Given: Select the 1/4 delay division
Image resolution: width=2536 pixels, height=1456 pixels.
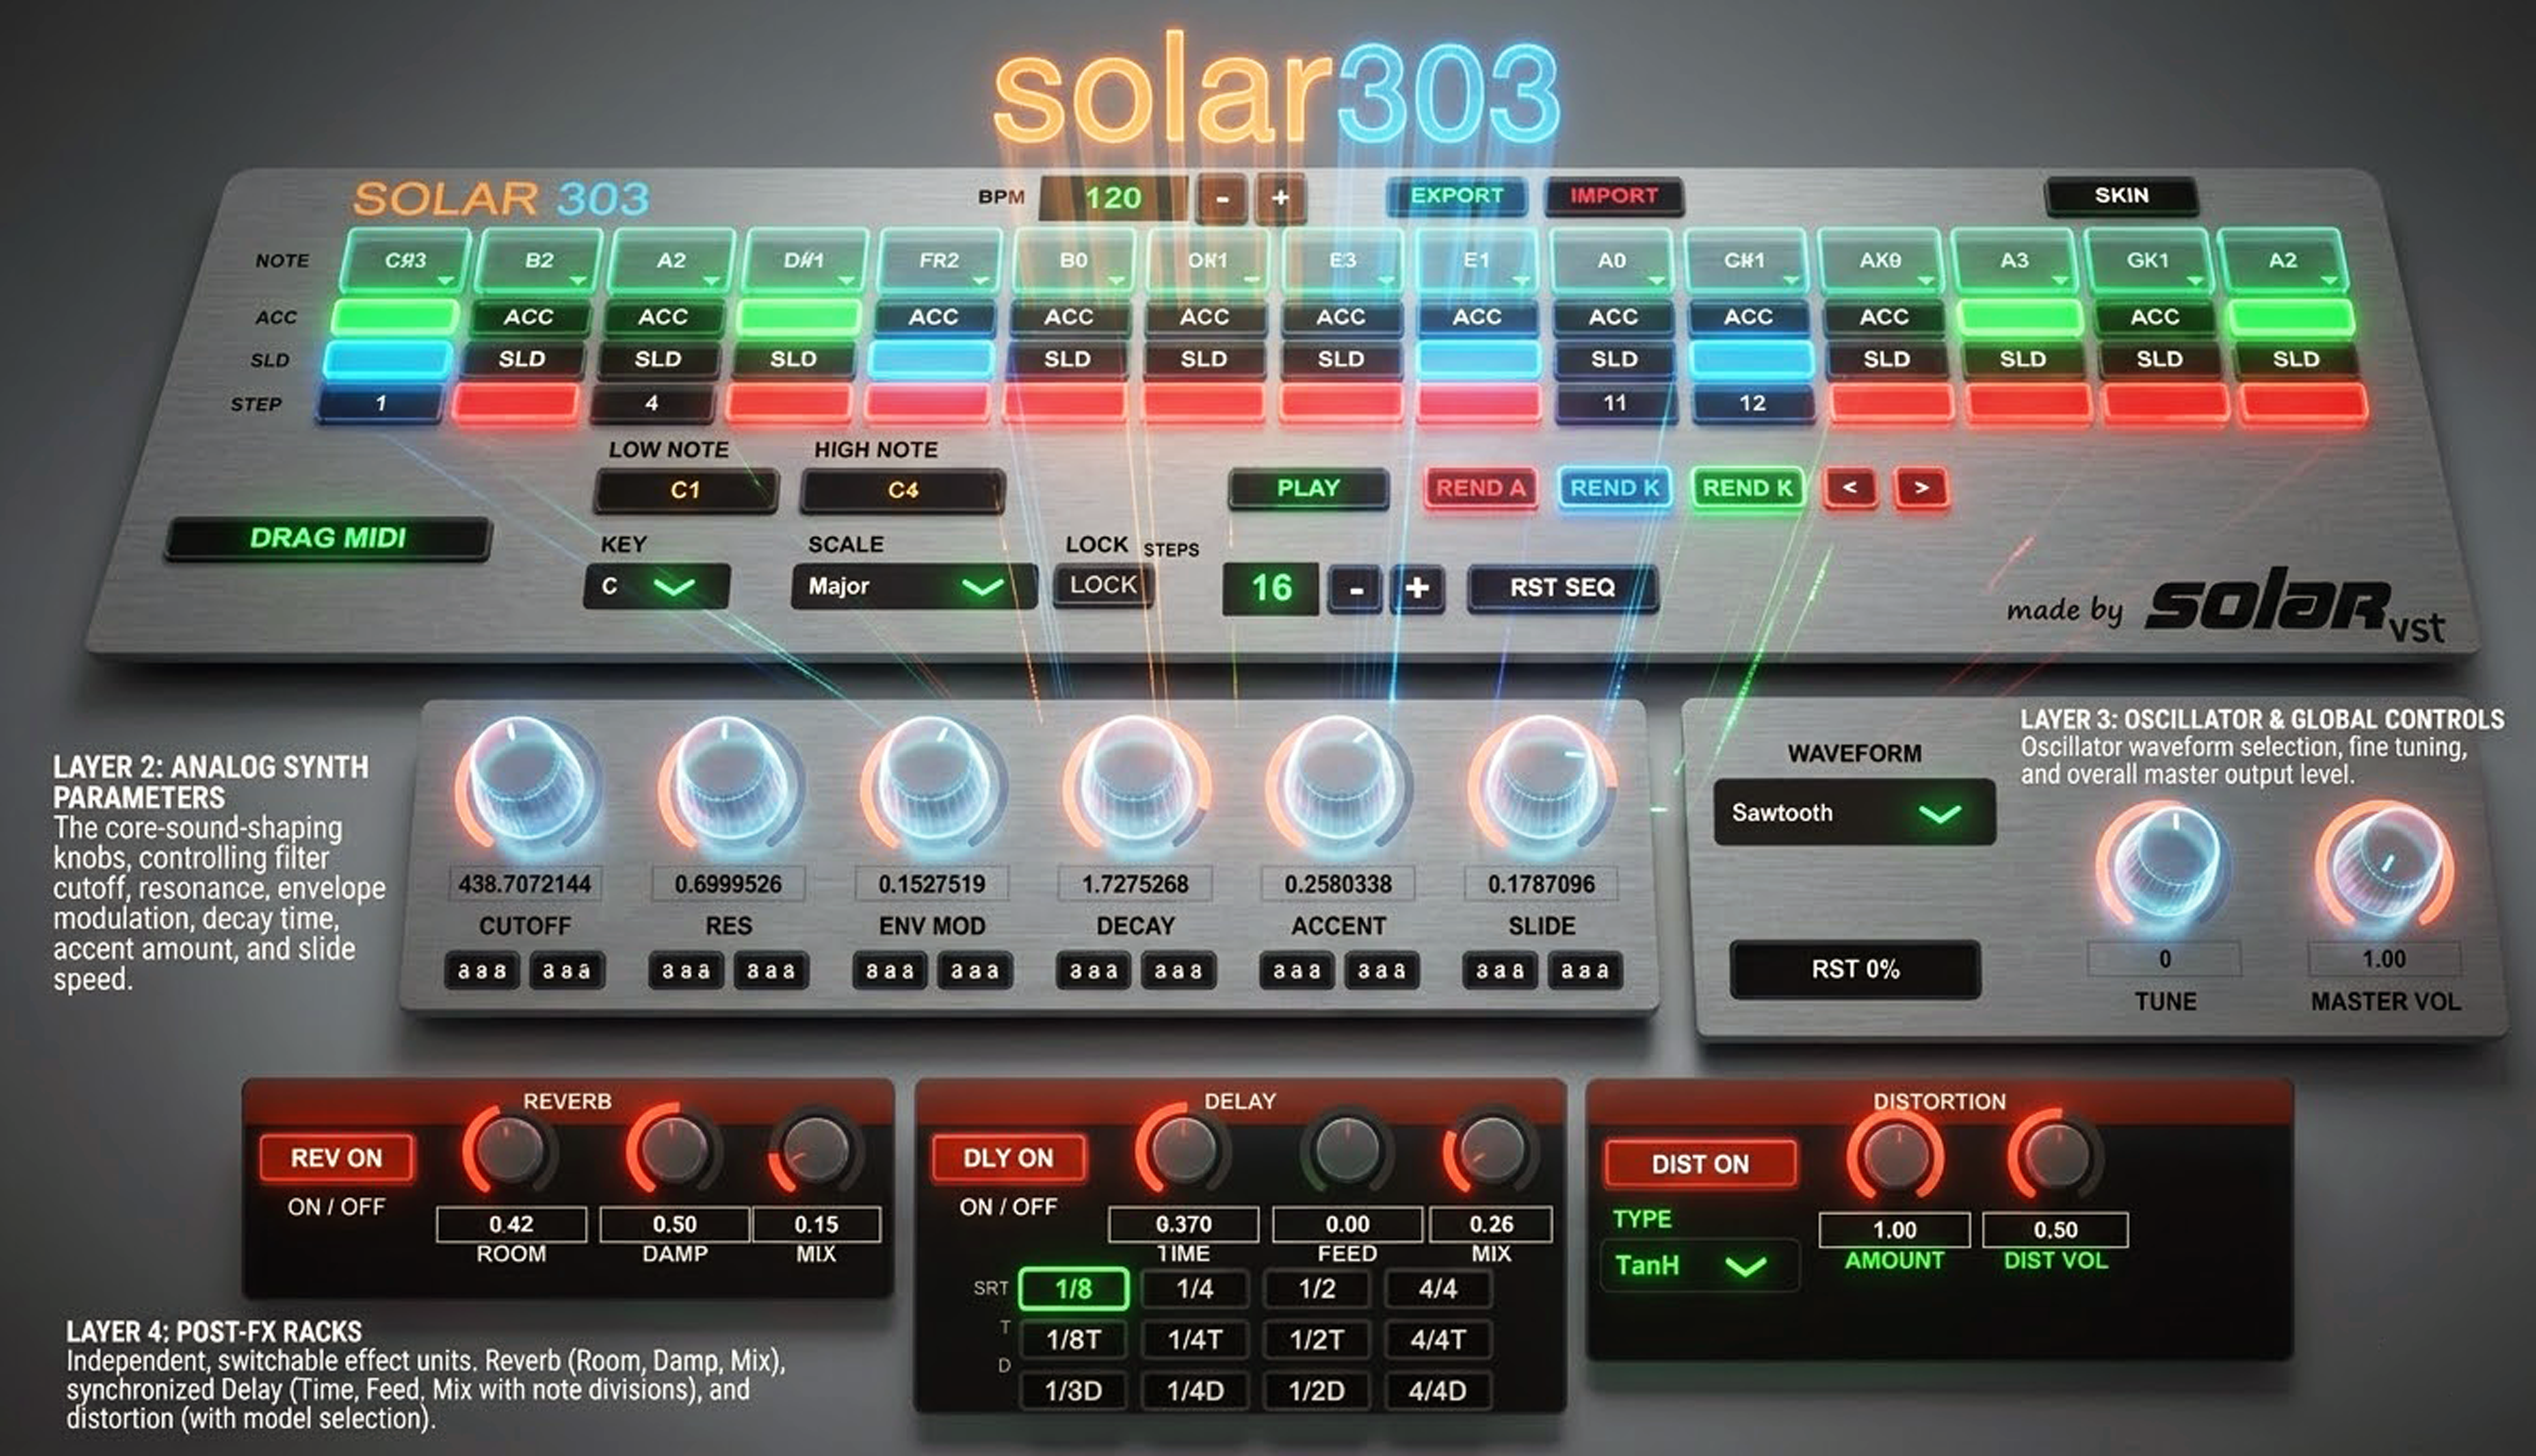Looking at the screenshot, I should (1194, 1289).
